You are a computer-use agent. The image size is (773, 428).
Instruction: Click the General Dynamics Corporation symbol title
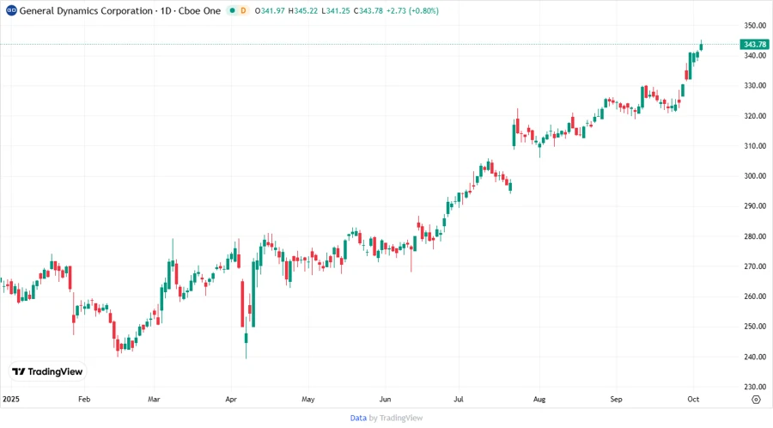119,10
